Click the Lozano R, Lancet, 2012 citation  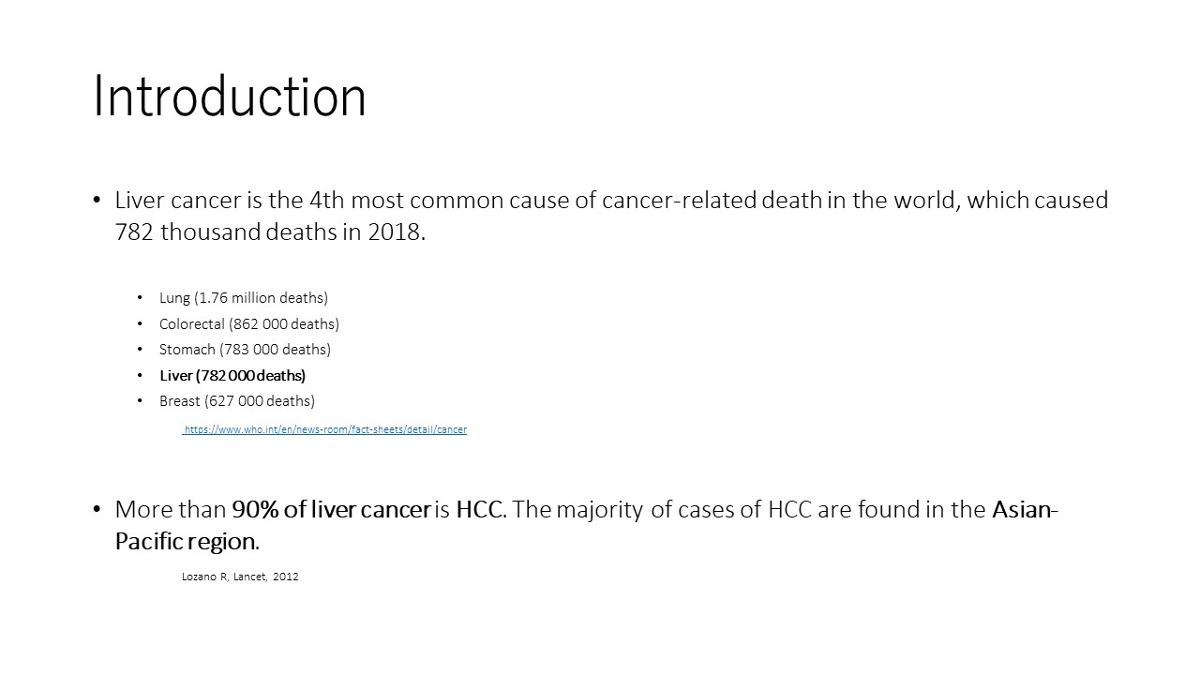(240, 577)
